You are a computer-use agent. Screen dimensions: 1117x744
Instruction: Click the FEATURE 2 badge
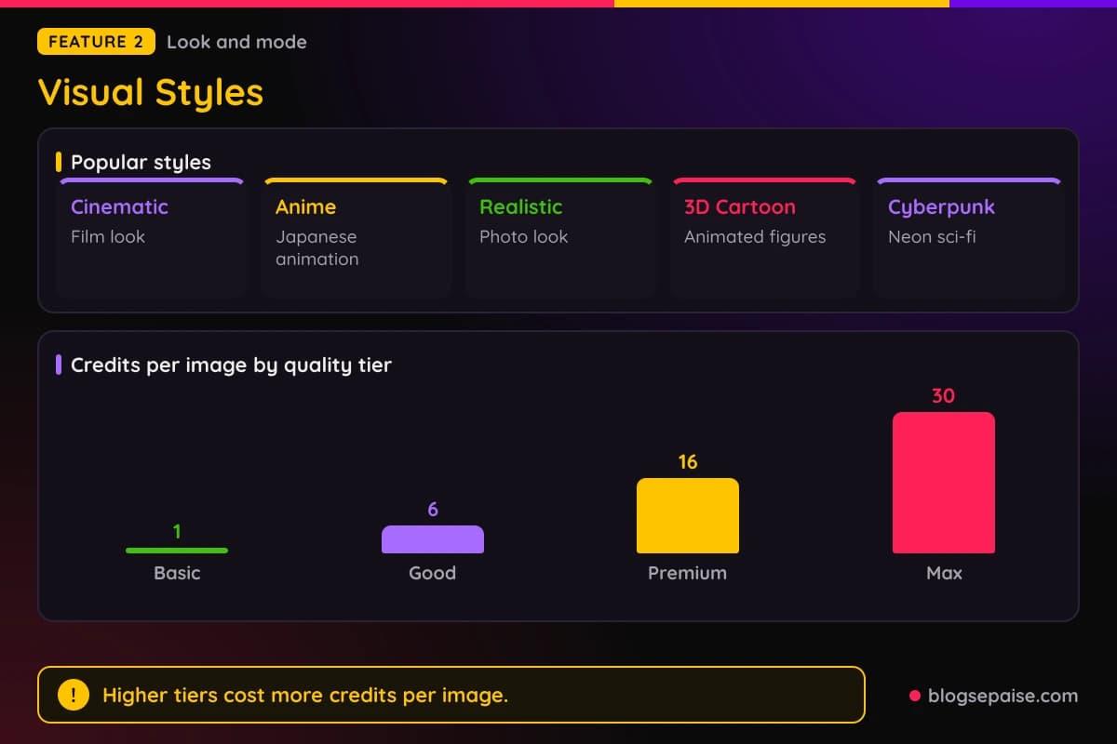point(96,42)
